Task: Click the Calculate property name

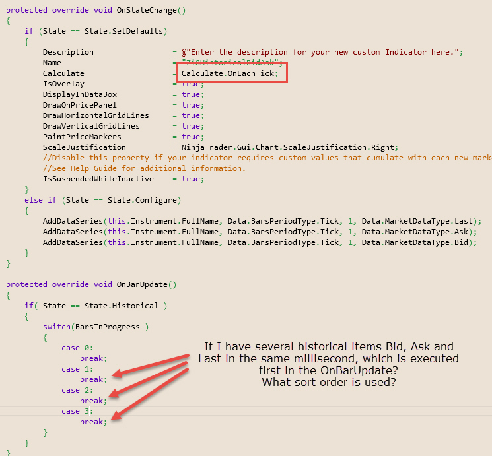Action: (63, 73)
